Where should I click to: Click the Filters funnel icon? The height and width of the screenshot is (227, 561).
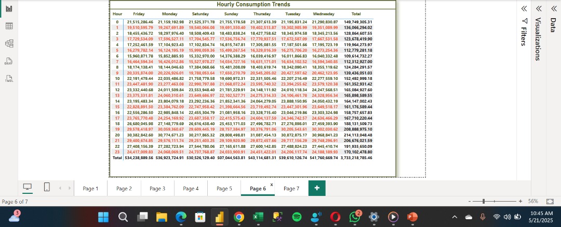pos(525,21)
